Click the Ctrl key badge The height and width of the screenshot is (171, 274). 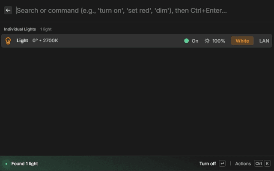(x=259, y=164)
